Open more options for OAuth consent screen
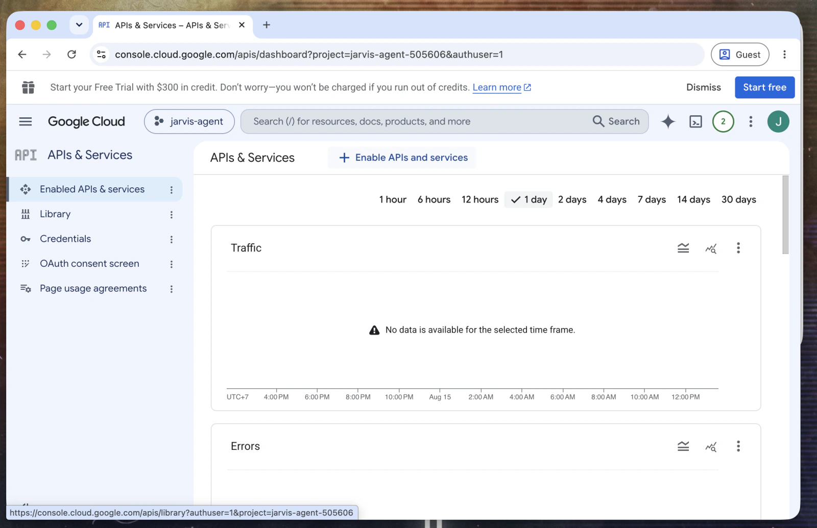This screenshot has width=817, height=528. (x=172, y=264)
